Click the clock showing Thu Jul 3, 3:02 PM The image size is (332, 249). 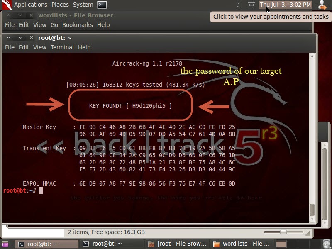point(285,5)
